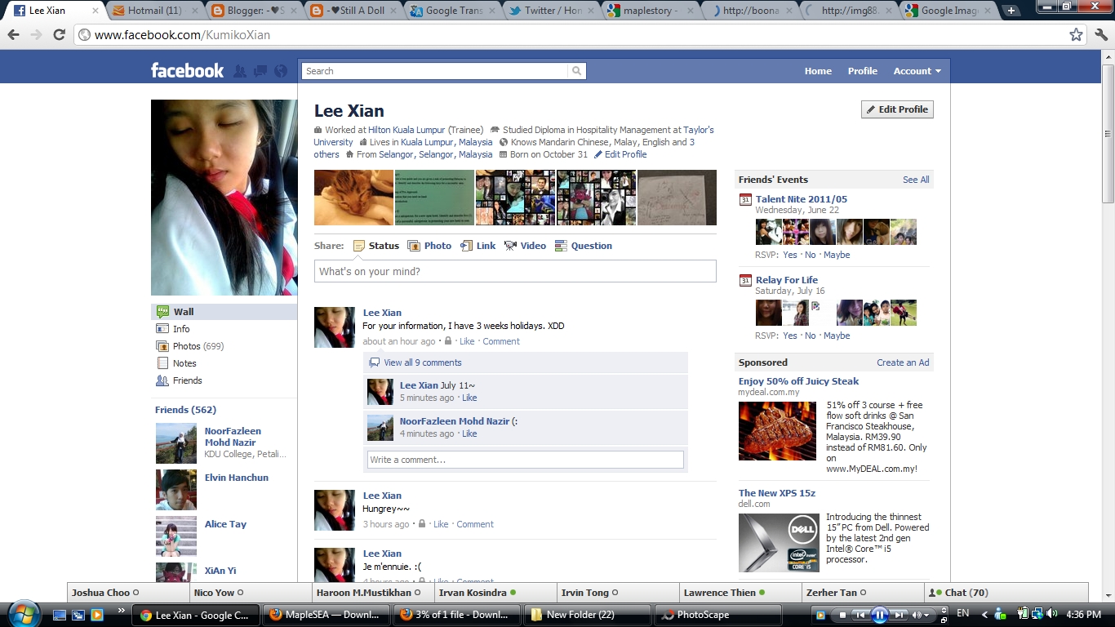Open messages icon in Facebook header
The width and height of the screenshot is (1115, 627).
pyautogui.click(x=260, y=71)
